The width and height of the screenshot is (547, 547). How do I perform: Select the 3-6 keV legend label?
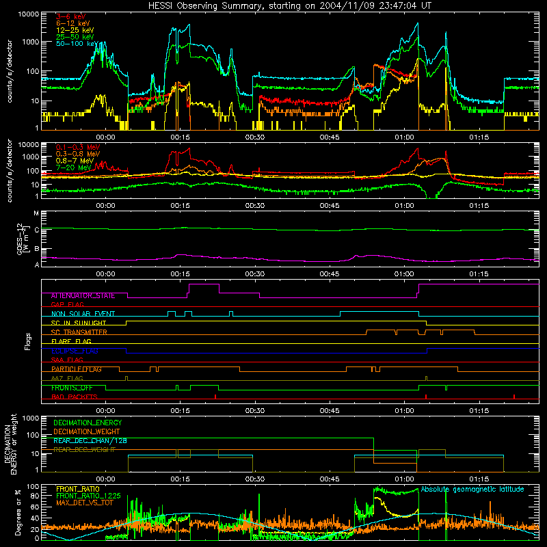point(70,16)
